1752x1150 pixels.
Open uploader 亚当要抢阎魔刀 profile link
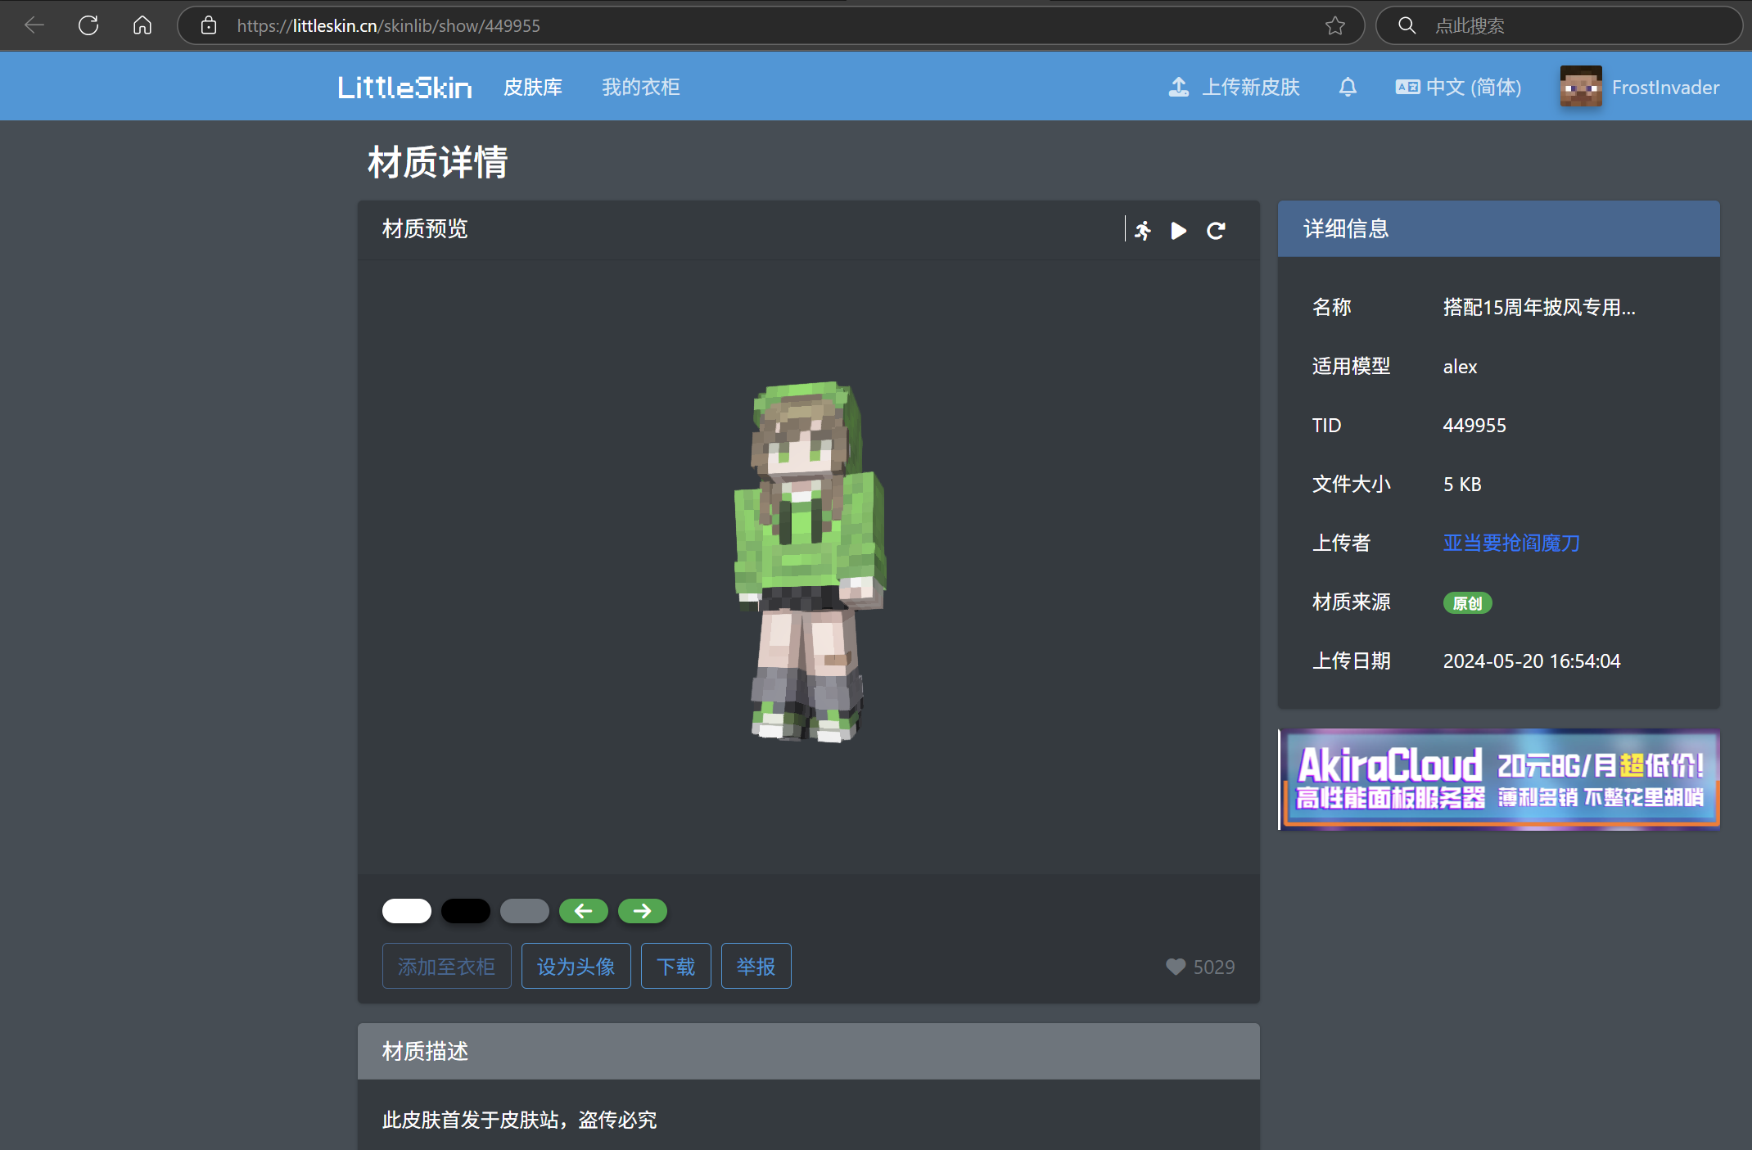(x=1511, y=543)
